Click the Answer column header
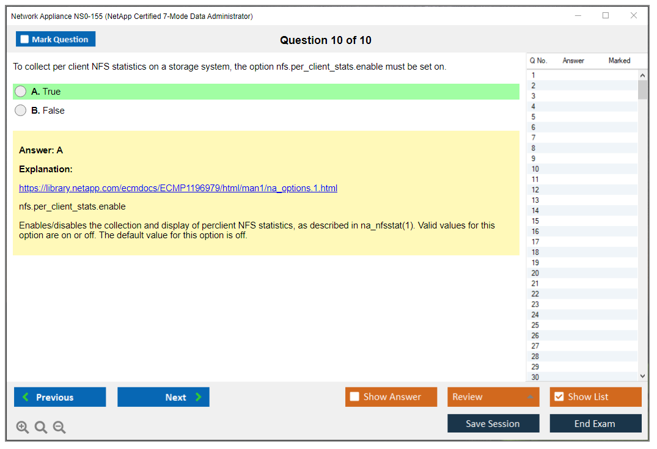This screenshot has height=449, width=657. click(573, 60)
